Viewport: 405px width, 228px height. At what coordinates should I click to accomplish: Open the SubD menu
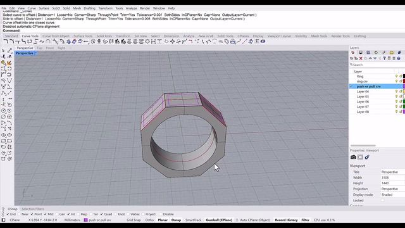click(56, 8)
